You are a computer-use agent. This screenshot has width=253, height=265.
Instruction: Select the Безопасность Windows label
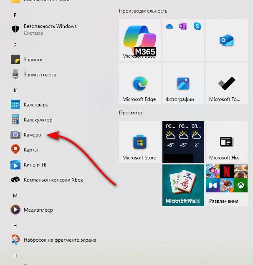point(50,26)
